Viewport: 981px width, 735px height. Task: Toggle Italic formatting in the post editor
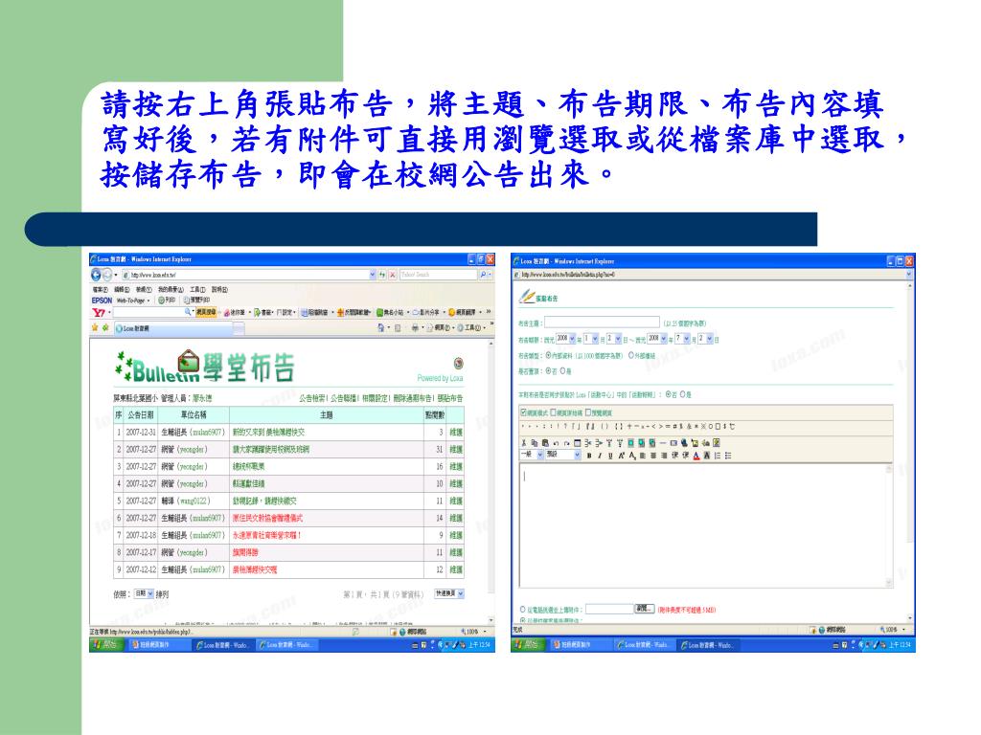[x=600, y=456]
